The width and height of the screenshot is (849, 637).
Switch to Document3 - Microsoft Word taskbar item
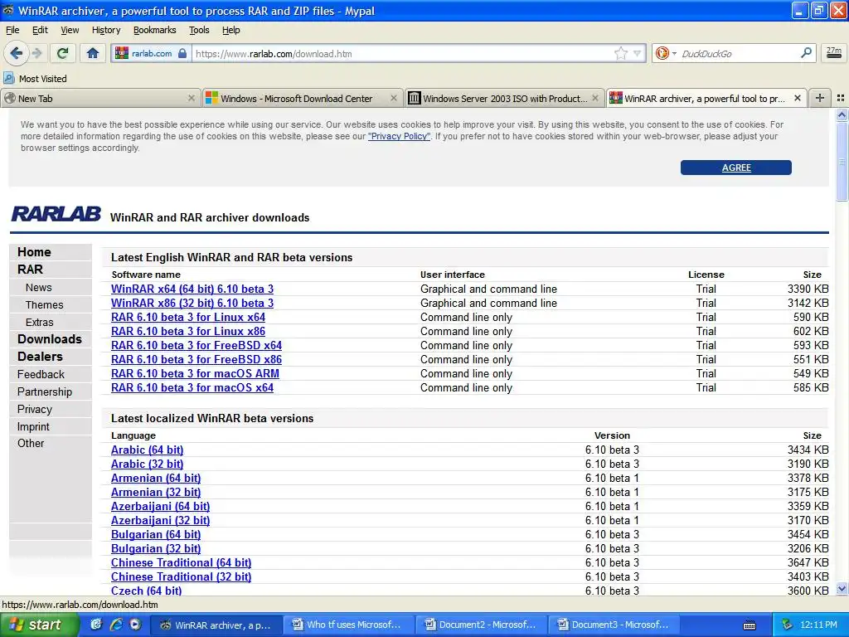[x=614, y=625]
